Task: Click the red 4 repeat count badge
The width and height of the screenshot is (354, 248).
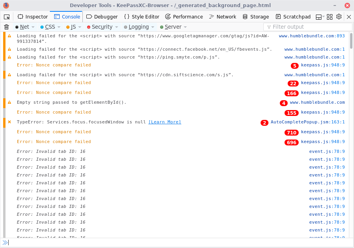Action: 284,103
